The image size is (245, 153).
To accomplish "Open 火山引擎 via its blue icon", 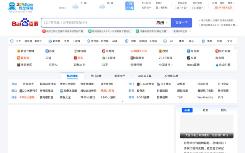I will [x=217, y=65].
